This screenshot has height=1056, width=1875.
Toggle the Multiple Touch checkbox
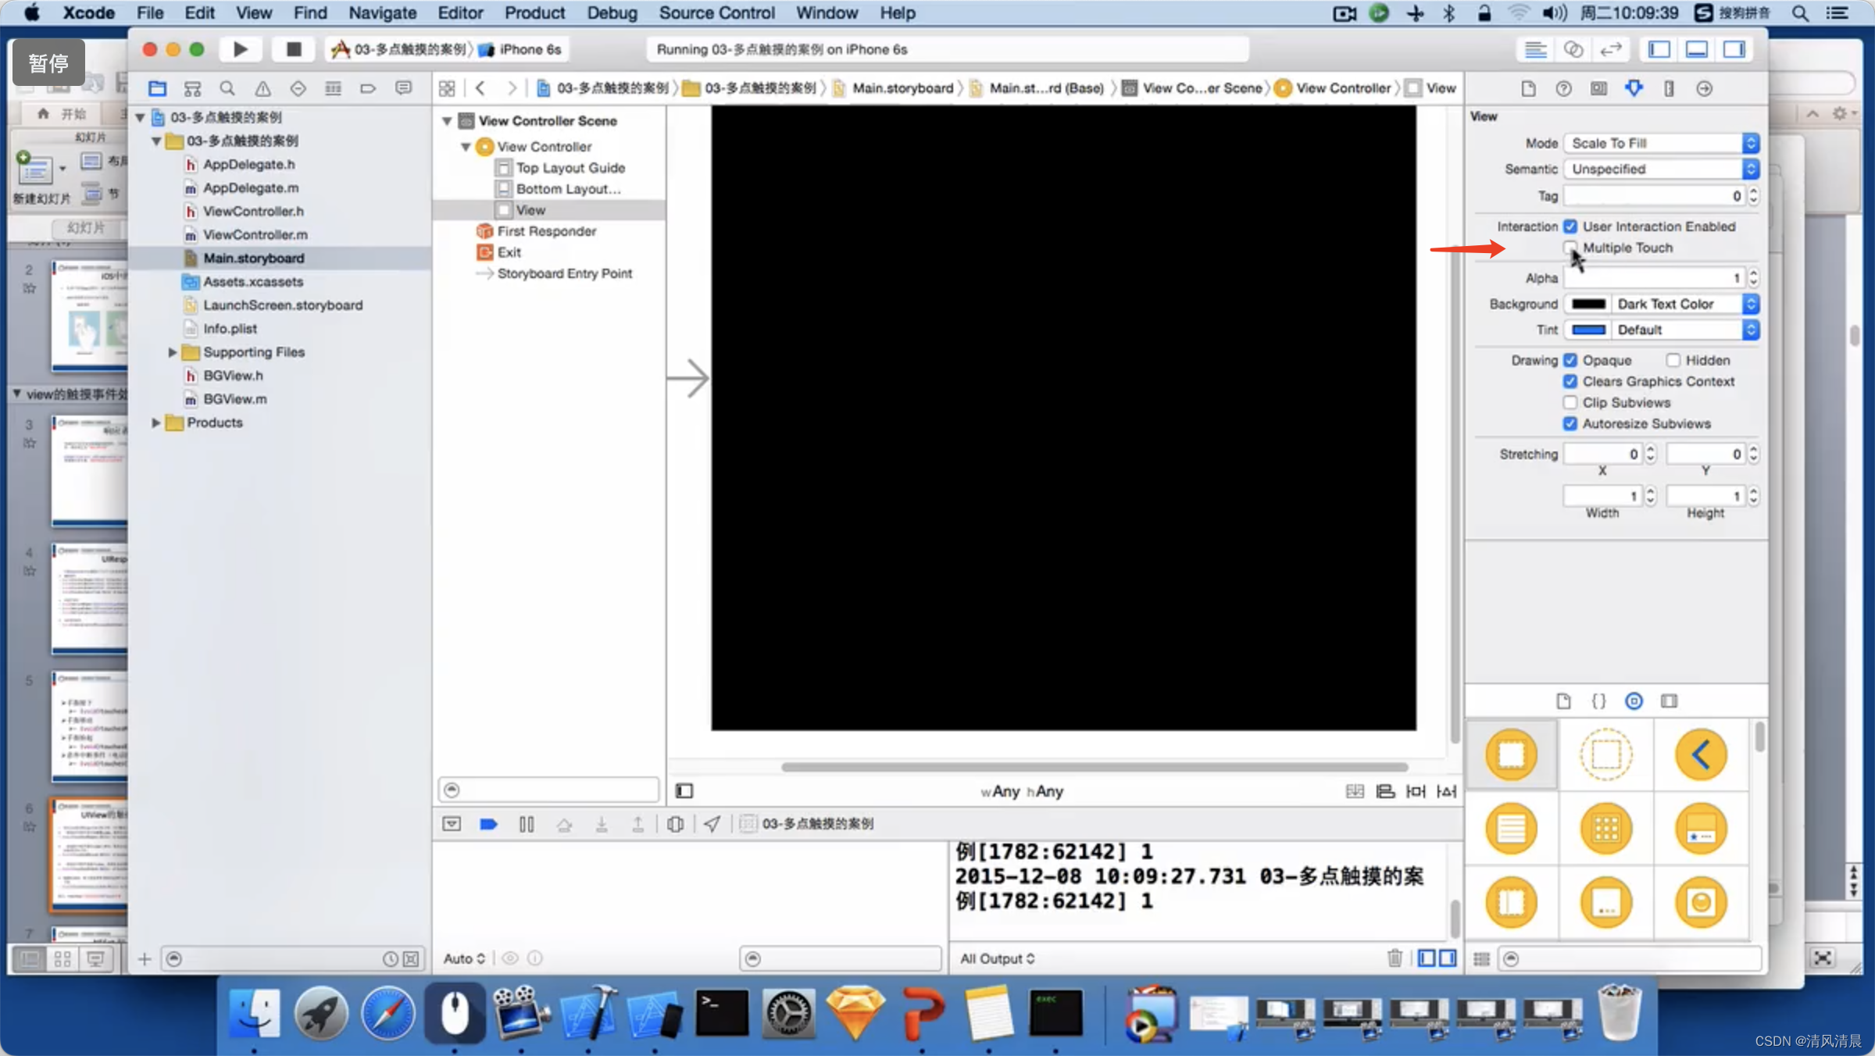1571,248
